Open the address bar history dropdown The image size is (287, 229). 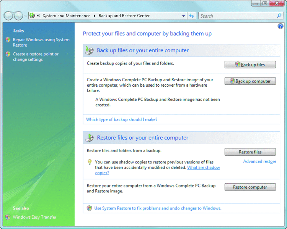(183, 16)
